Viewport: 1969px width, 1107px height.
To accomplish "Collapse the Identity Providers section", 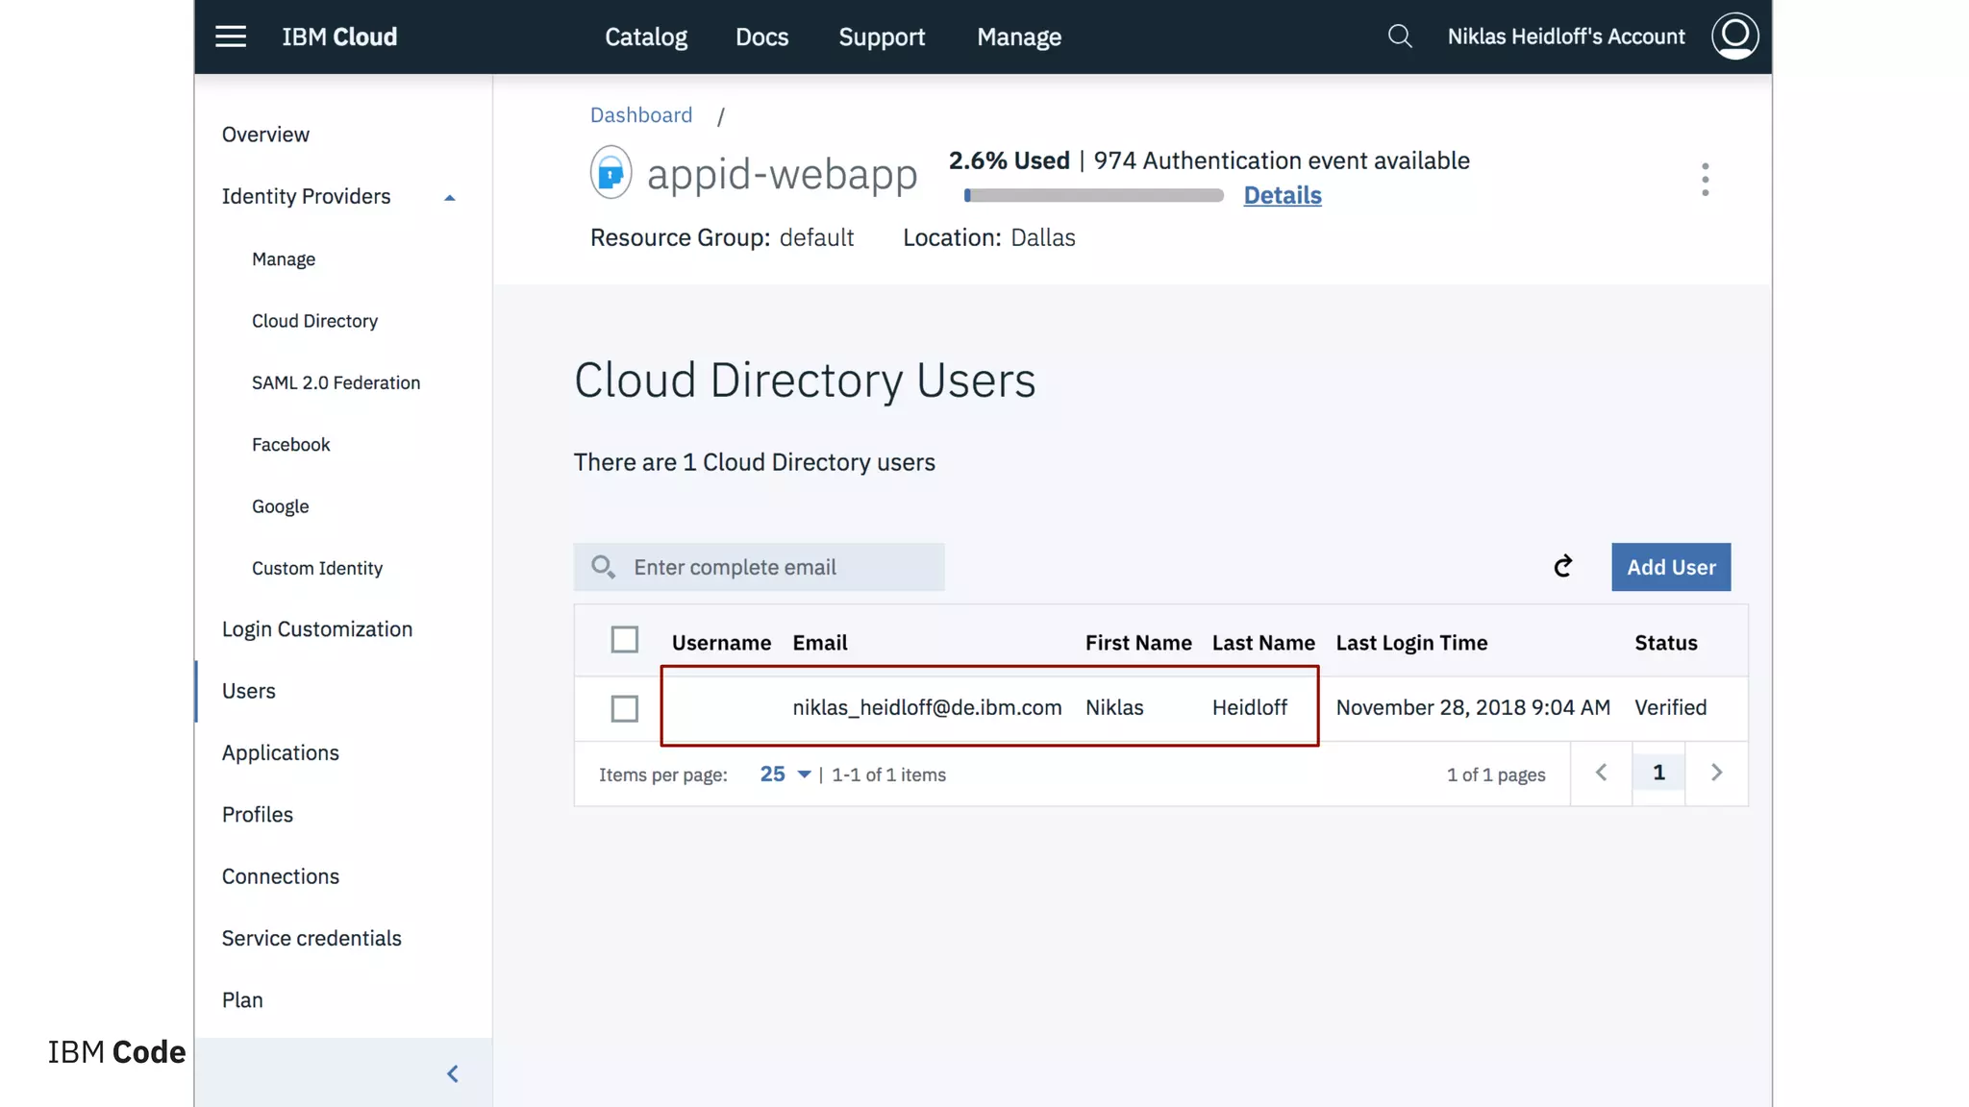I will point(449,197).
